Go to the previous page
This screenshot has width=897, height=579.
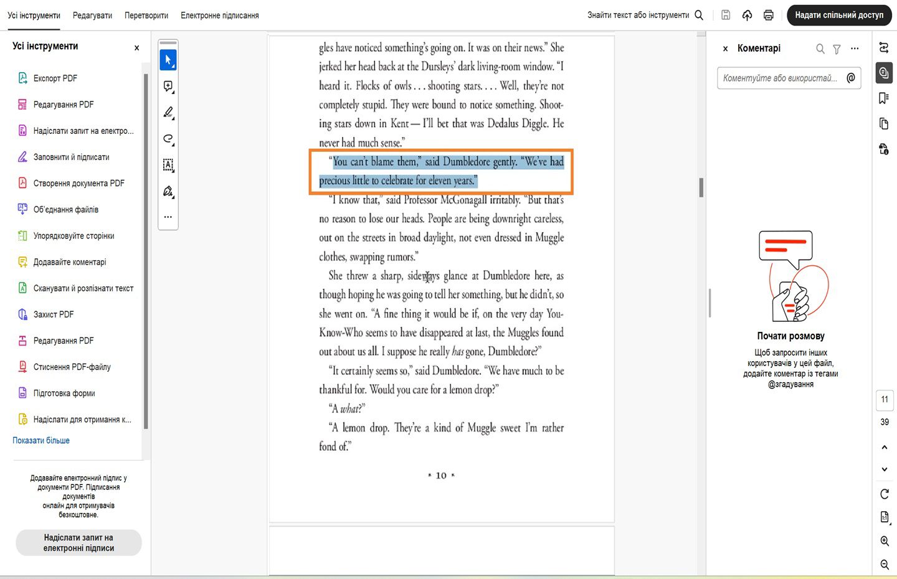click(x=885, y=447)
